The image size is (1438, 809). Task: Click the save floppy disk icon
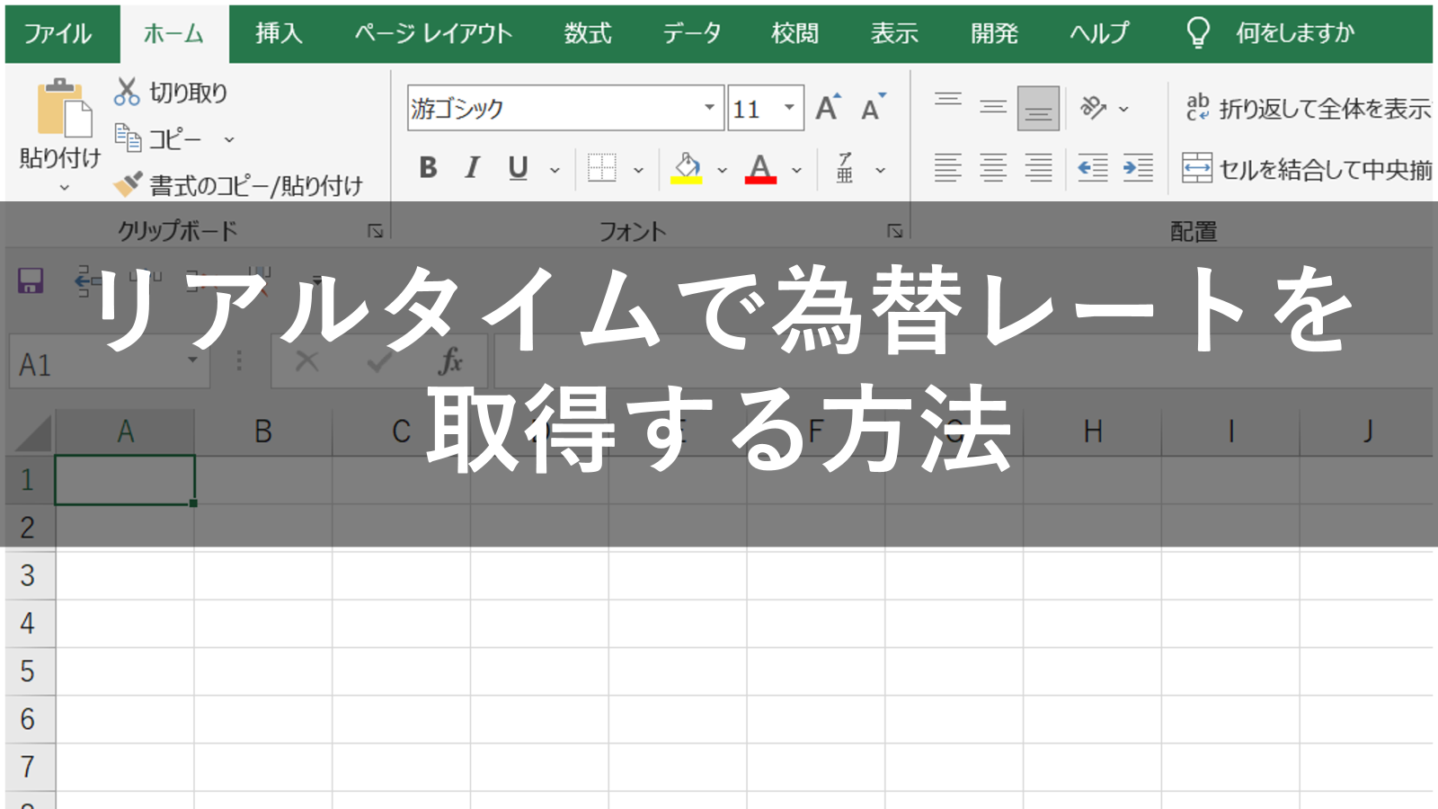tap(31, 280)
